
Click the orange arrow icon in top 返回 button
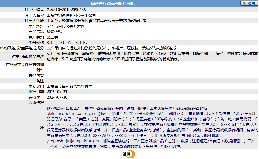[244, 3]
